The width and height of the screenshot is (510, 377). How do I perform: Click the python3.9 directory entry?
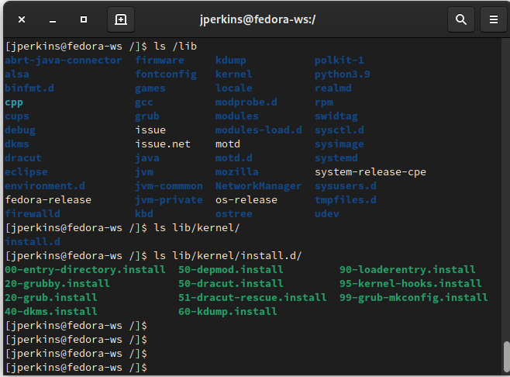tap(342, 74)
